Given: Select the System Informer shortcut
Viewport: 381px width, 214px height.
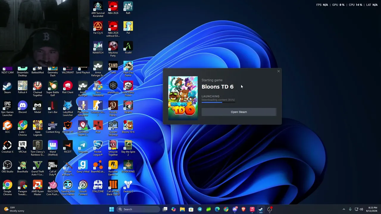Looking at the screenshot, I should pyautogui.click(x=113, y=129).
